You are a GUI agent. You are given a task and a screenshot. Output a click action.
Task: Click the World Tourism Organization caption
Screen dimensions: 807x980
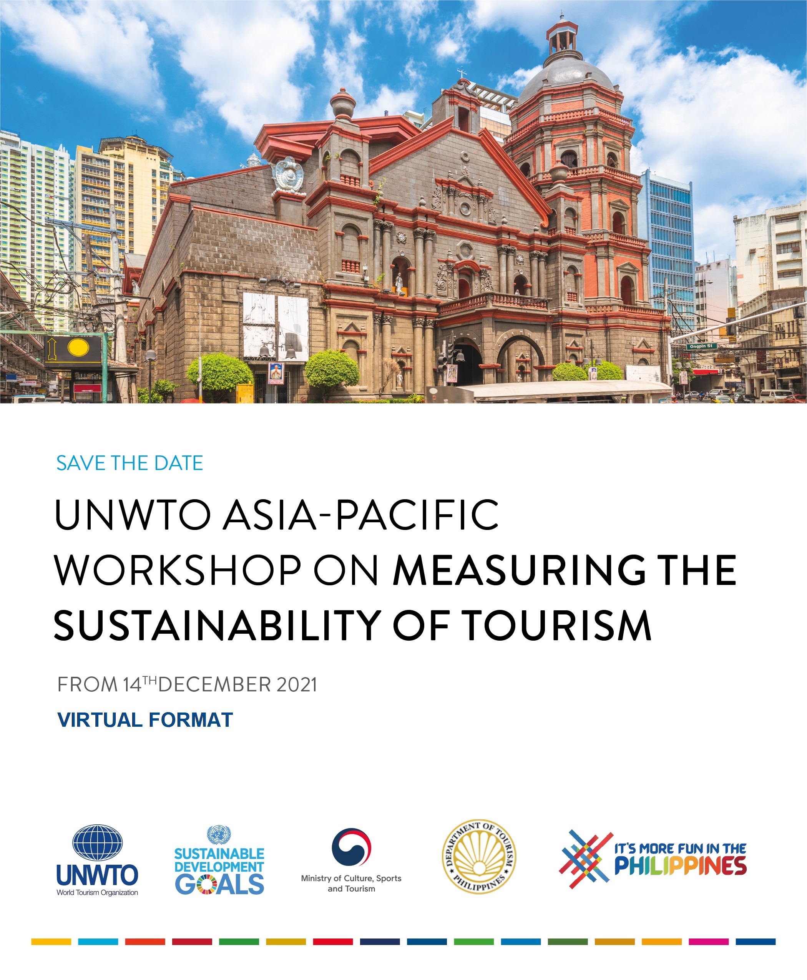(97, 893)
